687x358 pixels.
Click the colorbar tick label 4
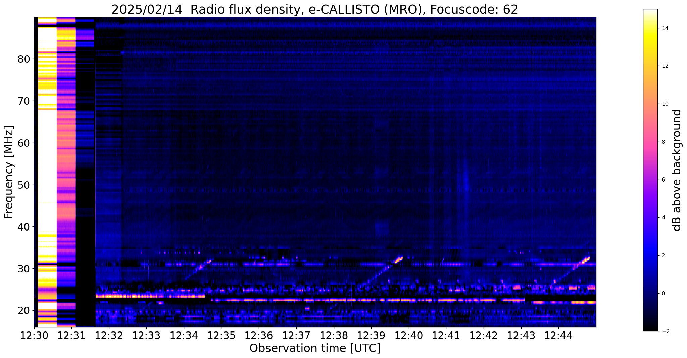[x=663, y=218]
